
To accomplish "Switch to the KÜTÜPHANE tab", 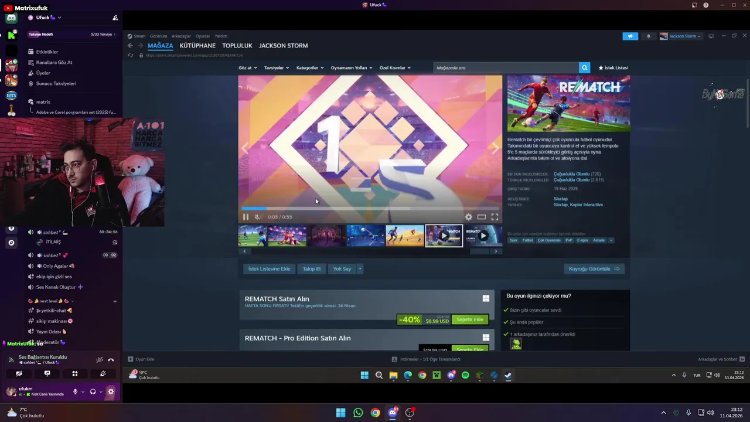I will (x=197, y=45).
